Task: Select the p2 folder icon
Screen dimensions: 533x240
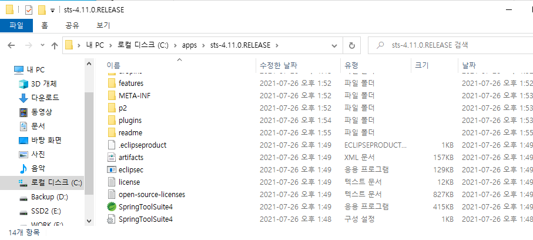Action: 112,108
